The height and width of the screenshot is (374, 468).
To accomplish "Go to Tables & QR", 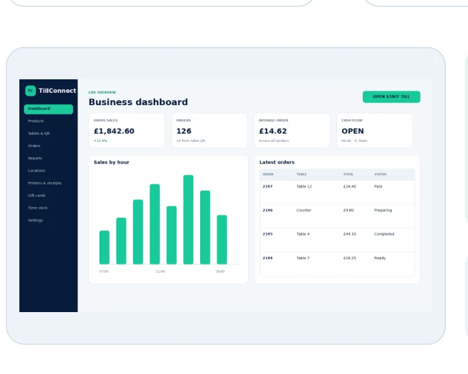I will (x=39, y=133).
